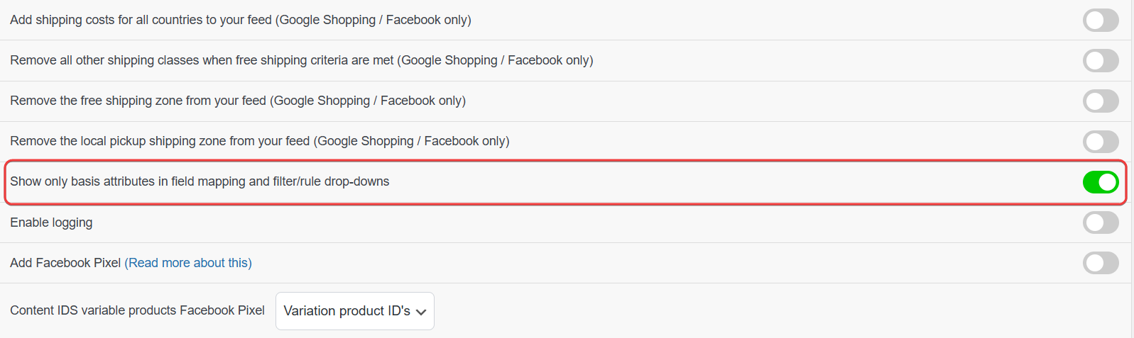Click the chevron arrow in Content IDS dropdown
The width and height of the screenshot is (1134, 338).
pos(421,312)
